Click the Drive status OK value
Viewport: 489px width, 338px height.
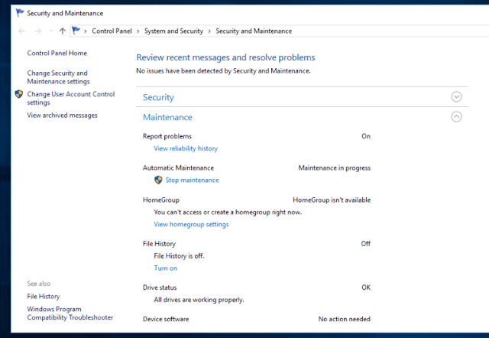tap(366, 288)
